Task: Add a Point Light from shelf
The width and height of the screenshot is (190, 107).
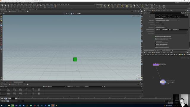Action: click(101, 6)
